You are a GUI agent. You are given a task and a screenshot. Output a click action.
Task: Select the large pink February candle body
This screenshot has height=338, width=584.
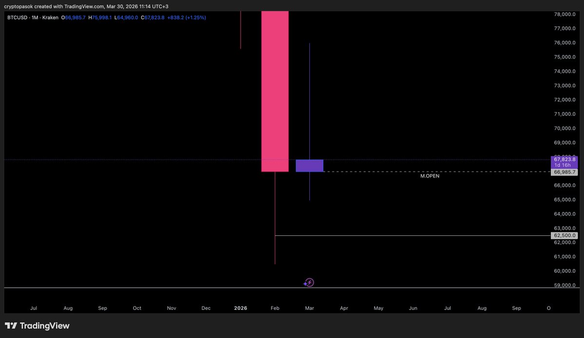[275, 91]
